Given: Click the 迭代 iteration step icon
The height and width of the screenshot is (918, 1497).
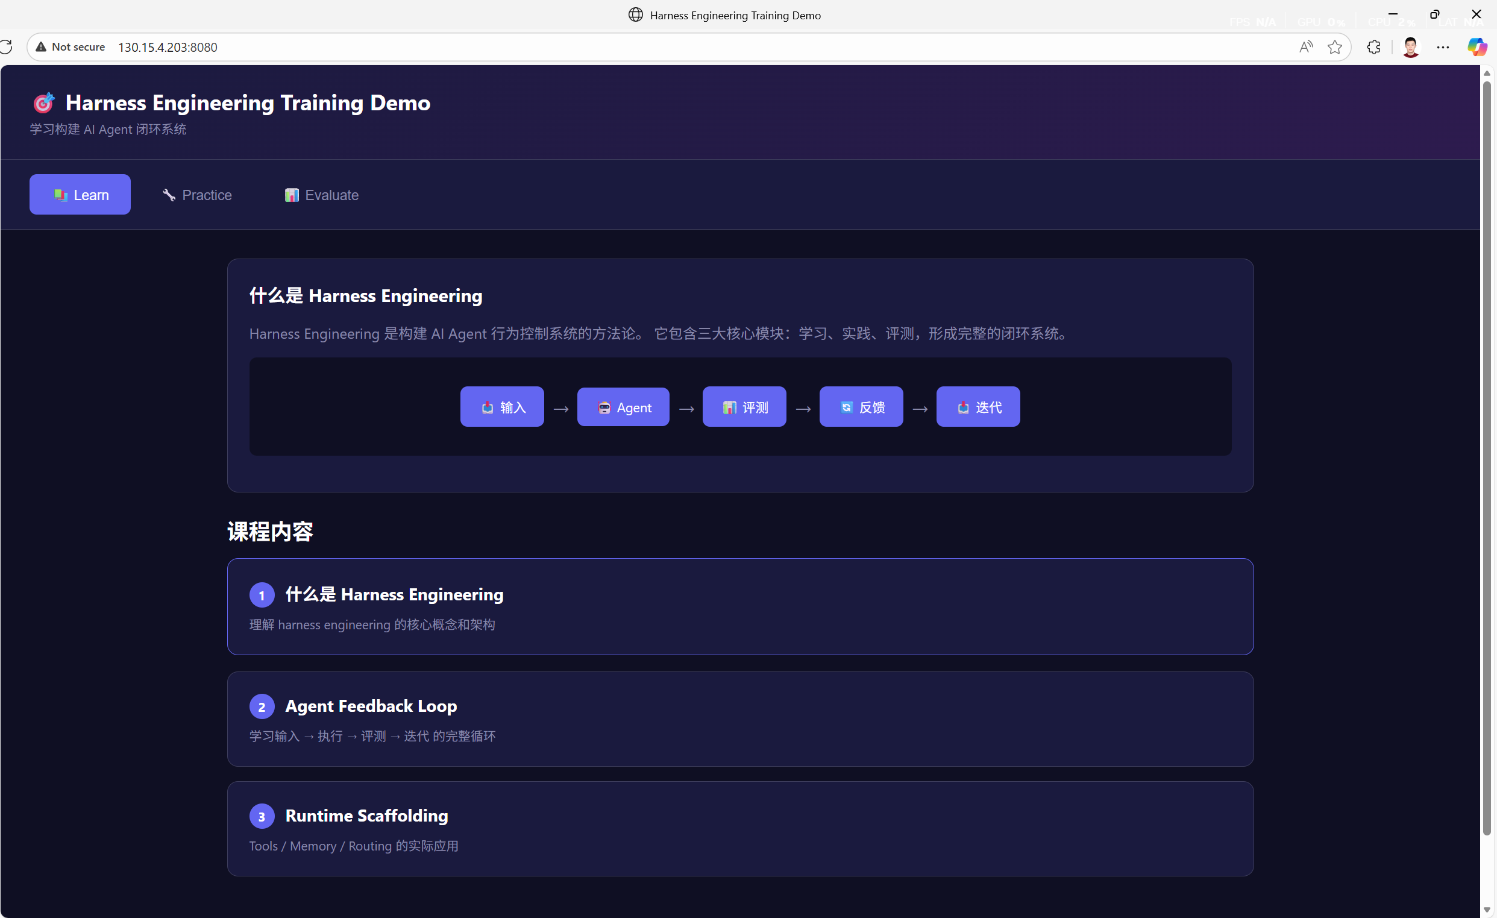Looking at the screenshot, I should pos(962,407).
